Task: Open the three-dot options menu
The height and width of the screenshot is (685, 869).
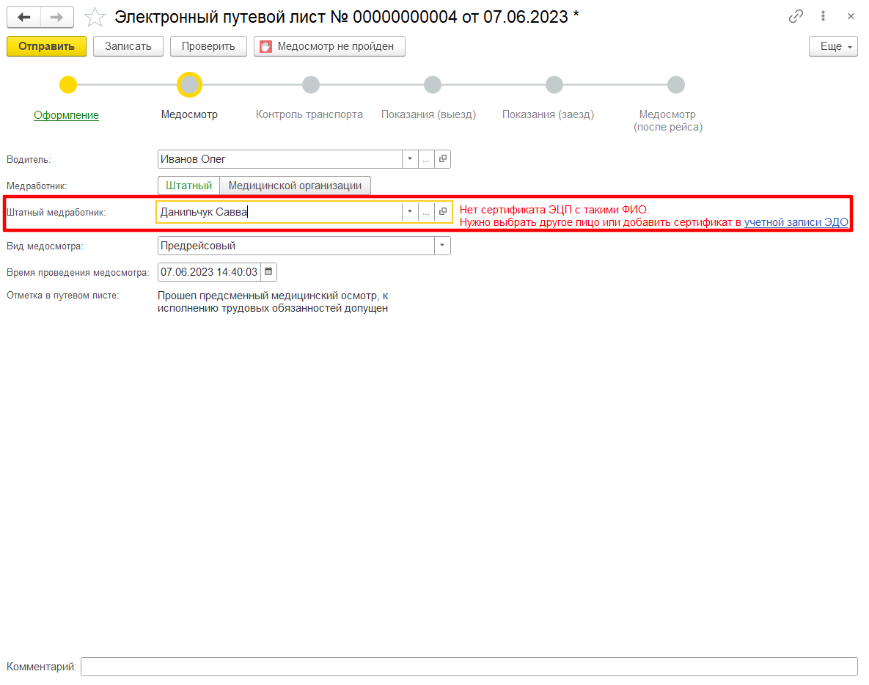Action: tap(823, 17)
